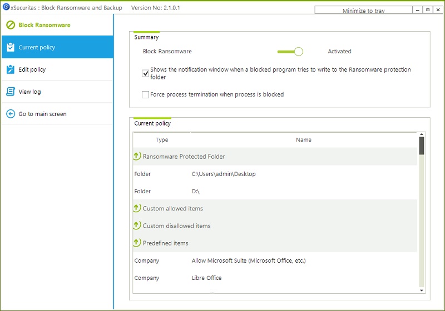The image size is (445, 311).
Task: Toggle the Block Ransomware activation switch
Action: 290,52
